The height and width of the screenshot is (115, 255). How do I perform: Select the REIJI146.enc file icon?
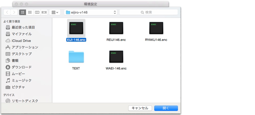click(116, 28)
